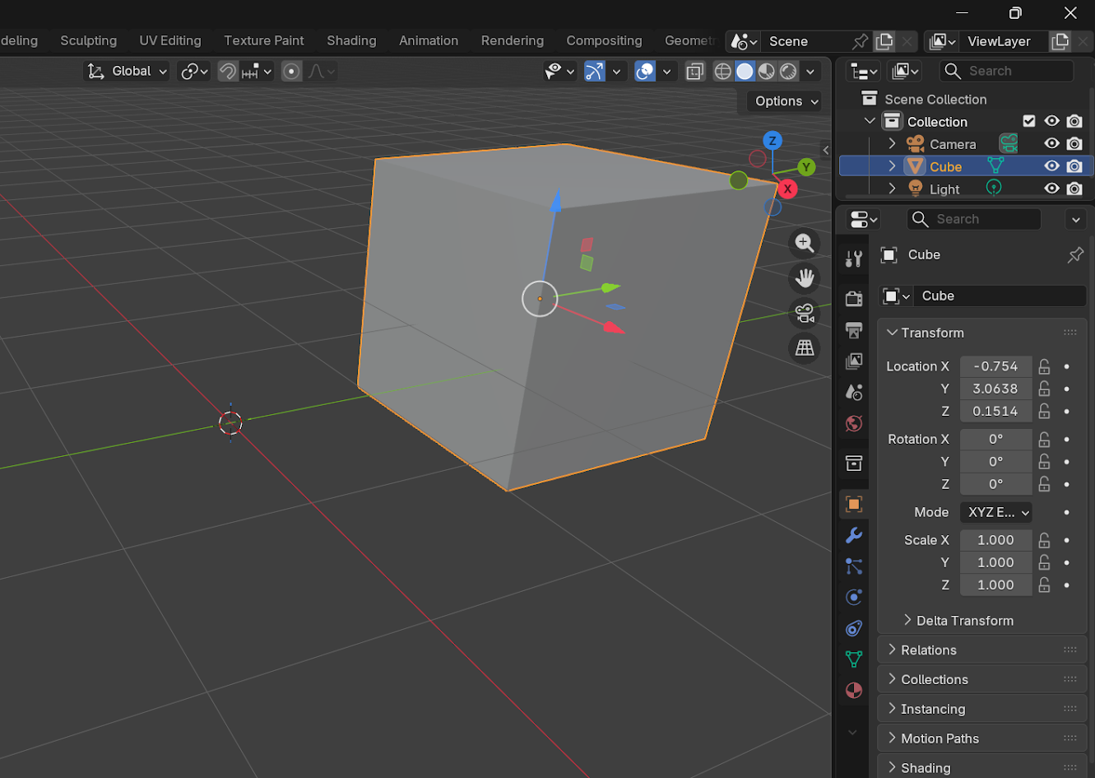This screenshot has width=1095, height=778.
Task: Click the Scale X value slider
Action: pos(995,540)
